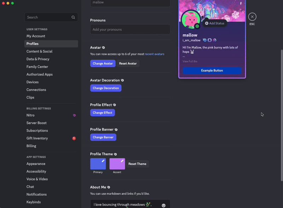283x208 pixels.
Task: Click the Nitro icon beside Avatar Decoration
Action: coord(122,80)
